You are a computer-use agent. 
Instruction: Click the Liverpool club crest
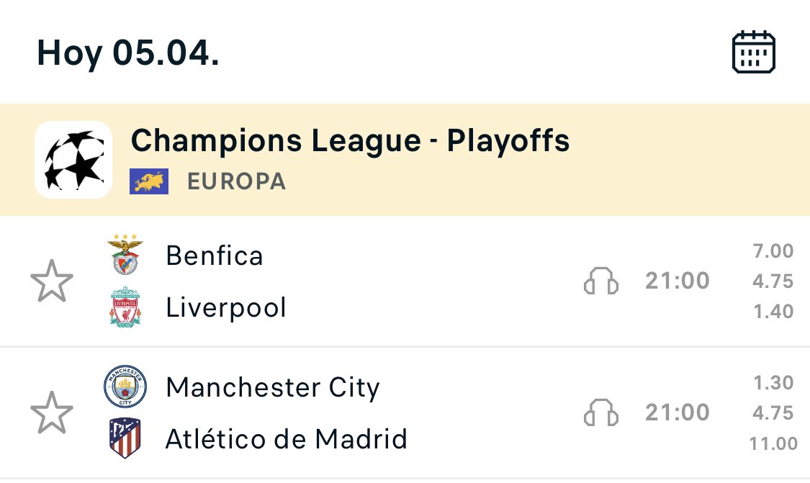point(125,307)
